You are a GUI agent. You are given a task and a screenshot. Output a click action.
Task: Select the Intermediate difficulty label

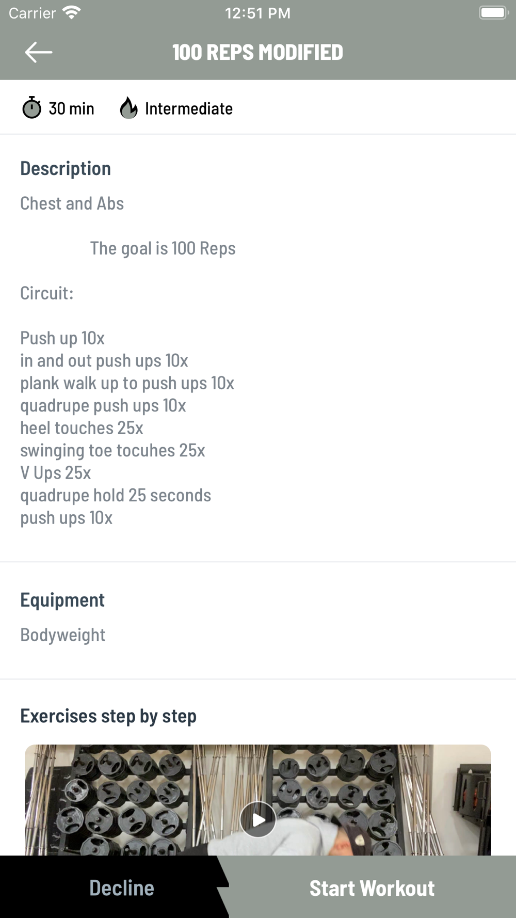(188, 108)
